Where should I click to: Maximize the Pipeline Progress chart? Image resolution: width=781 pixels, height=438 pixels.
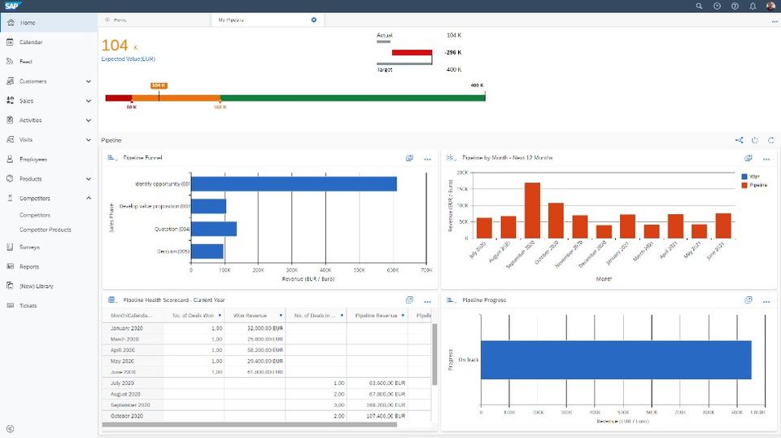tap(748, 300)
